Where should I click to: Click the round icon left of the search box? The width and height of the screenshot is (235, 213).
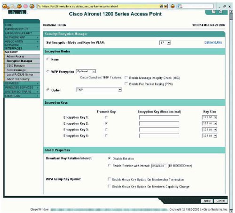click(172, 6)
